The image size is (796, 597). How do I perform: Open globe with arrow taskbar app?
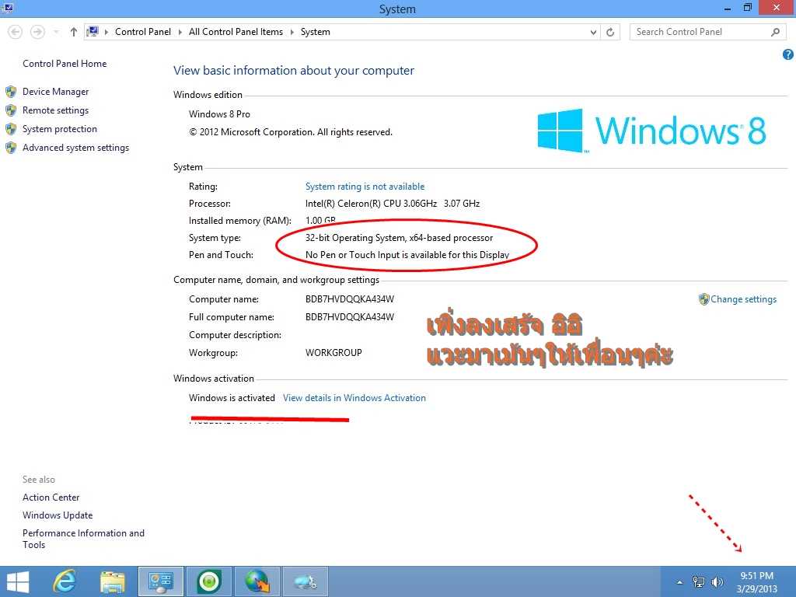(x=257, y=581)
